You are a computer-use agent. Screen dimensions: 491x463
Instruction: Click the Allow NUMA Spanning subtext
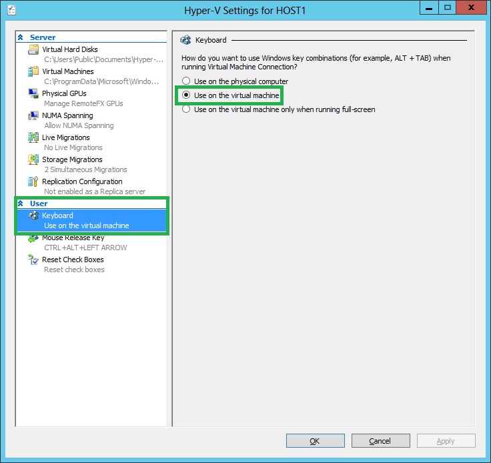tap(79, 125)
